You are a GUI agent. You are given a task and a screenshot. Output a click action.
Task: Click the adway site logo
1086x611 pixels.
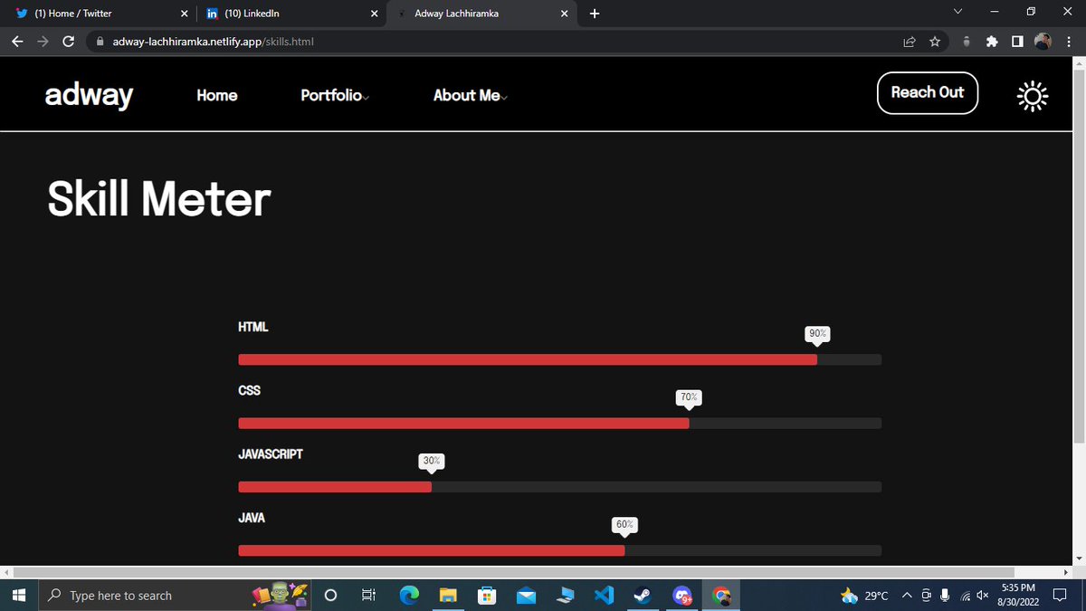(89, 94)
